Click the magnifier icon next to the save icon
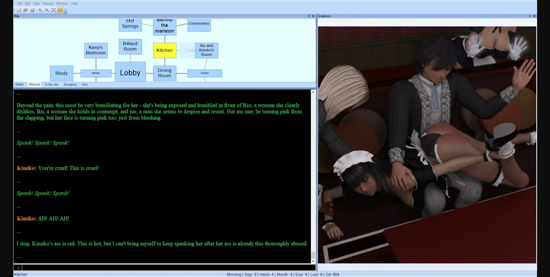The width and height of the screenshot is (550, 277). [40, 10]
